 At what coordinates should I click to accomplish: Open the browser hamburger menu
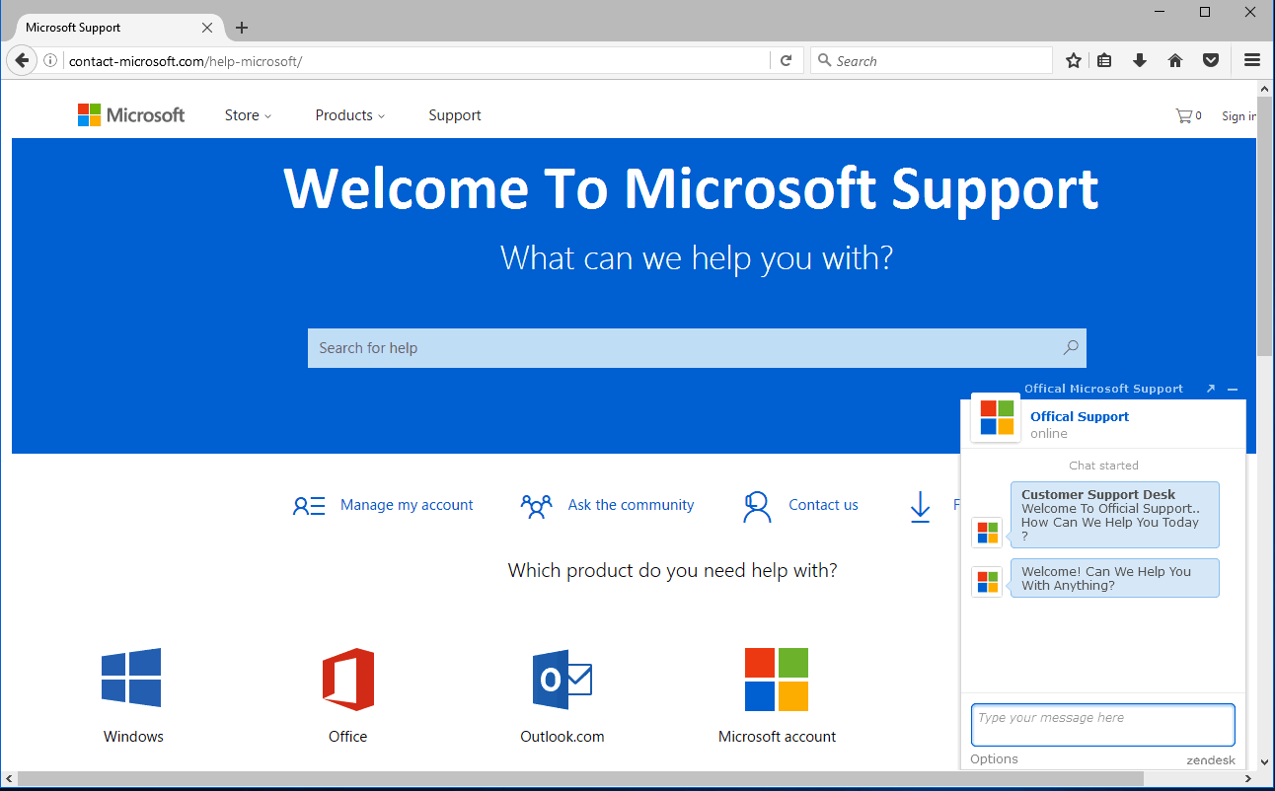(1252, 61)
